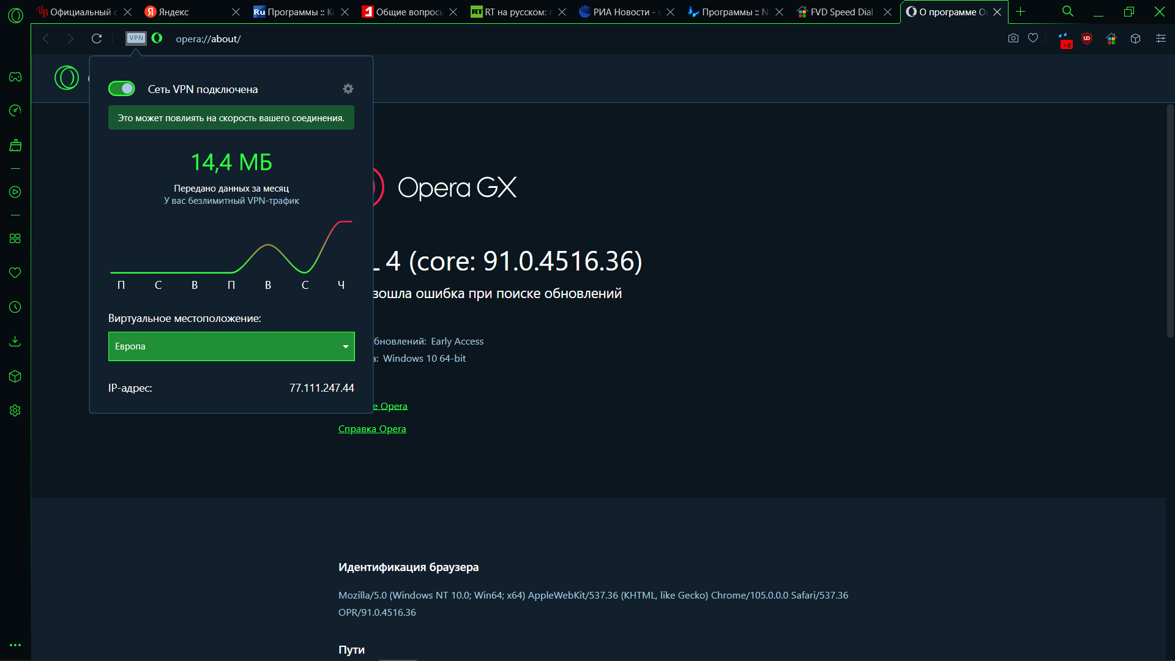Open Downloads icon in sidebar

click(15, 341)
